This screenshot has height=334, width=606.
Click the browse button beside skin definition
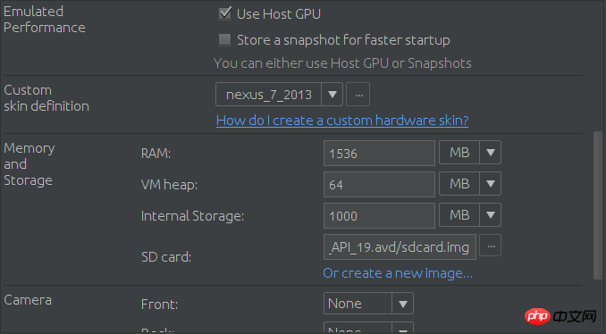point(358,94)
